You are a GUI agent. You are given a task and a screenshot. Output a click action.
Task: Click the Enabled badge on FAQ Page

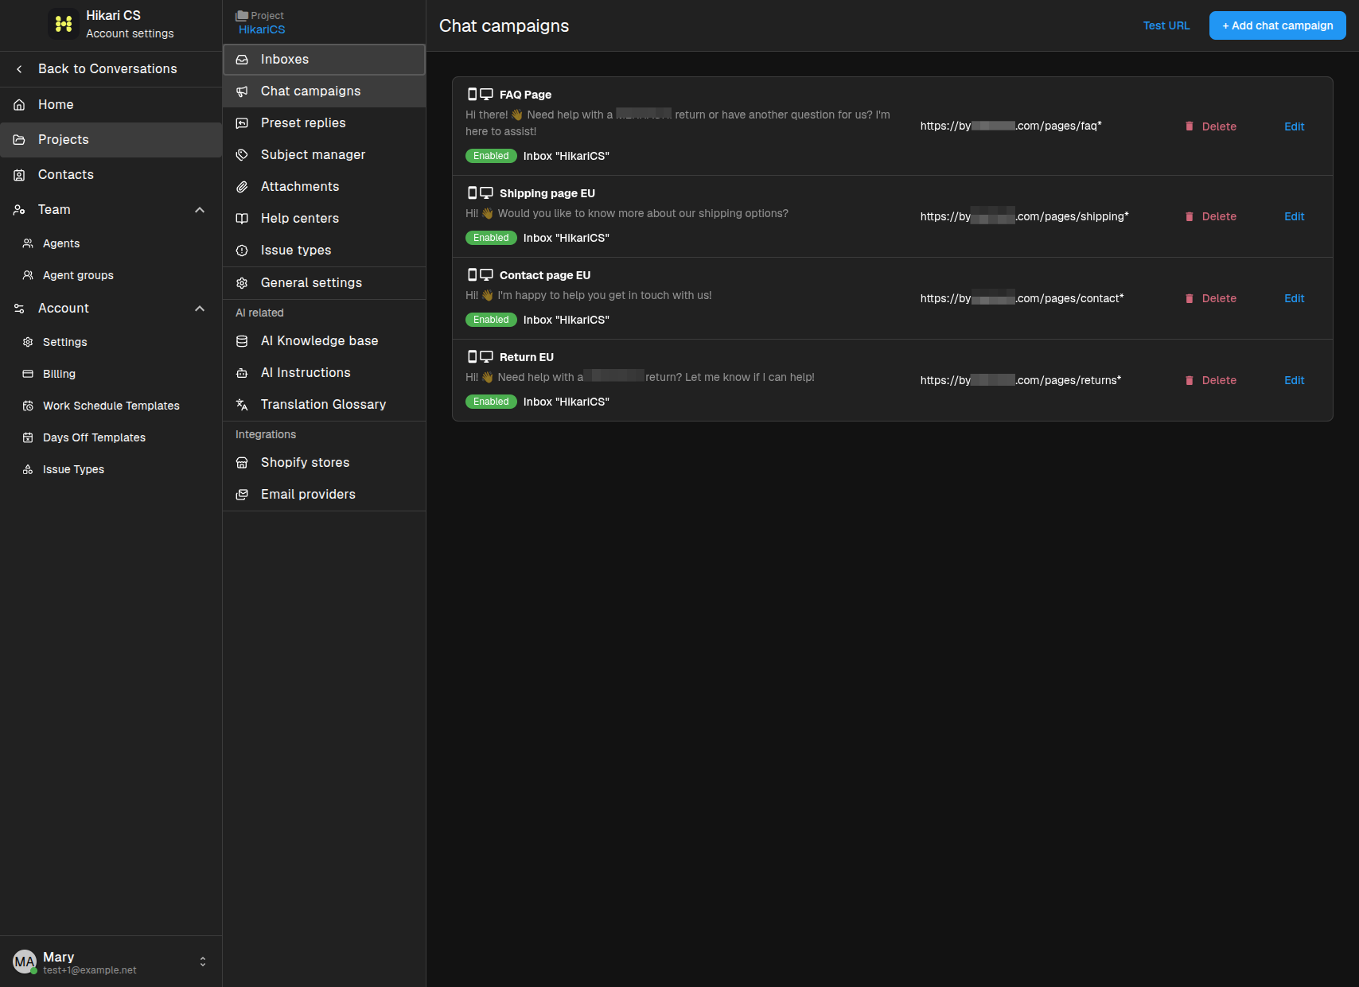[x=491, y=156]
